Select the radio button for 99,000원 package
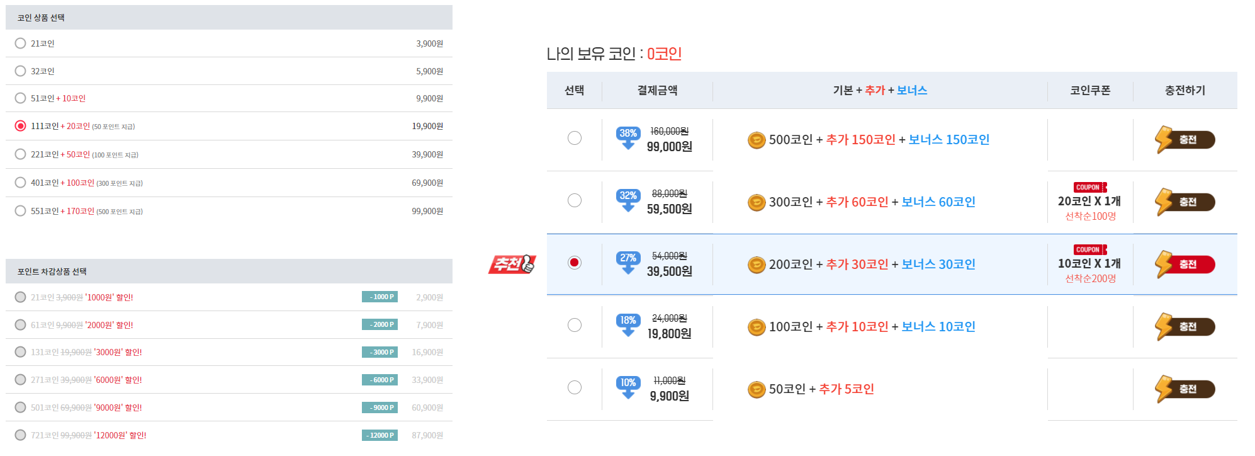Image resolution: width=1255 pixels, height=456 pixels. [575, 138]
